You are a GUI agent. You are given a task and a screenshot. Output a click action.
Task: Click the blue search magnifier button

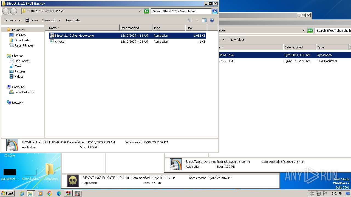coord(215,11)
